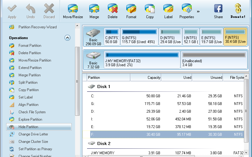
Task: Discard all pending changes
Action: (x=49, y=11)
